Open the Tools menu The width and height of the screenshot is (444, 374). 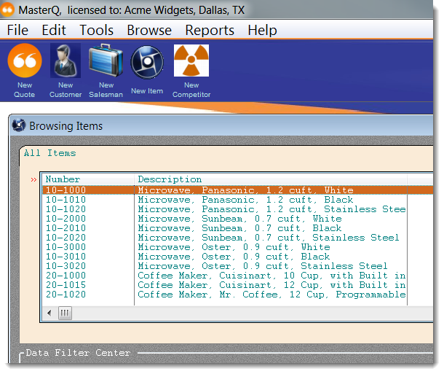96,30
